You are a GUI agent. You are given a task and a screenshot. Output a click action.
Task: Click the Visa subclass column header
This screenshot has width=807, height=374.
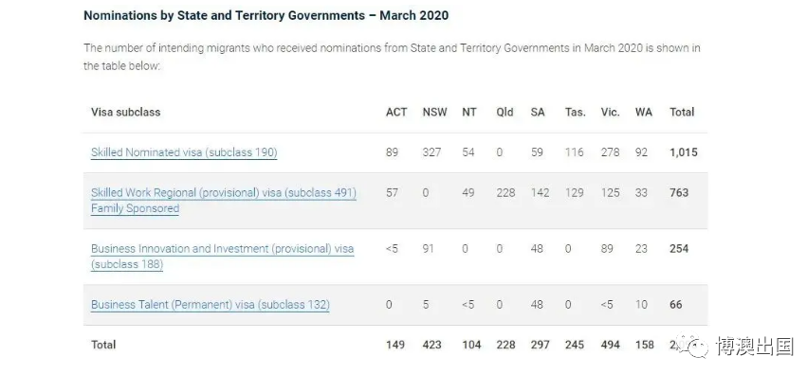coord(125,112)
